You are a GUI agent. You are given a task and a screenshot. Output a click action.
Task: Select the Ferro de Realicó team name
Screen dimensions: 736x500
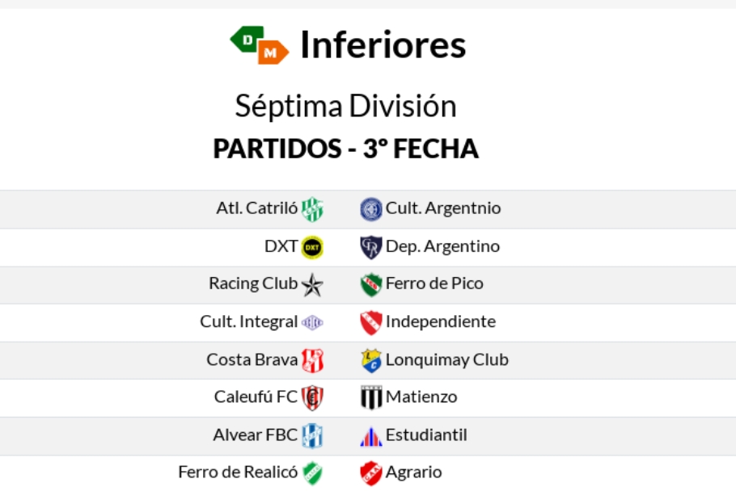coord(238,472)
